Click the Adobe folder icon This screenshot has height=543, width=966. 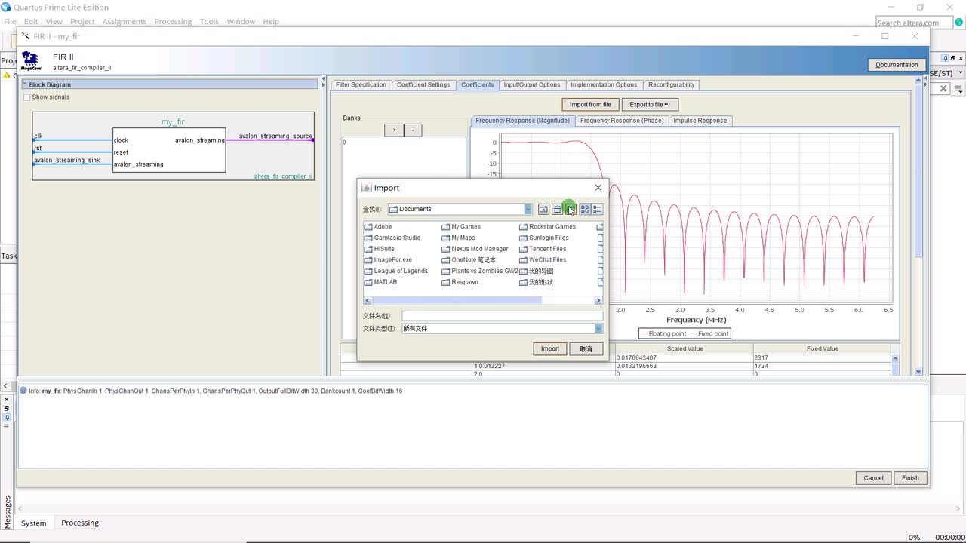click(368, 226)
